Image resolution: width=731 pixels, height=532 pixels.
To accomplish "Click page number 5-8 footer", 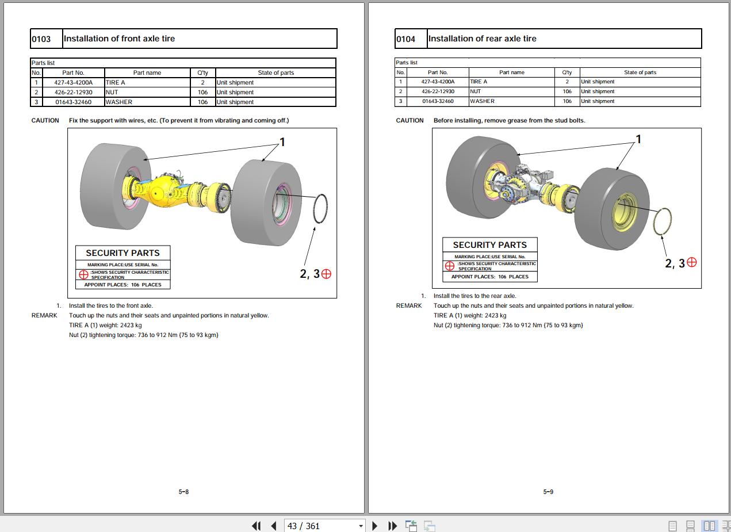I will coord(183,492).
